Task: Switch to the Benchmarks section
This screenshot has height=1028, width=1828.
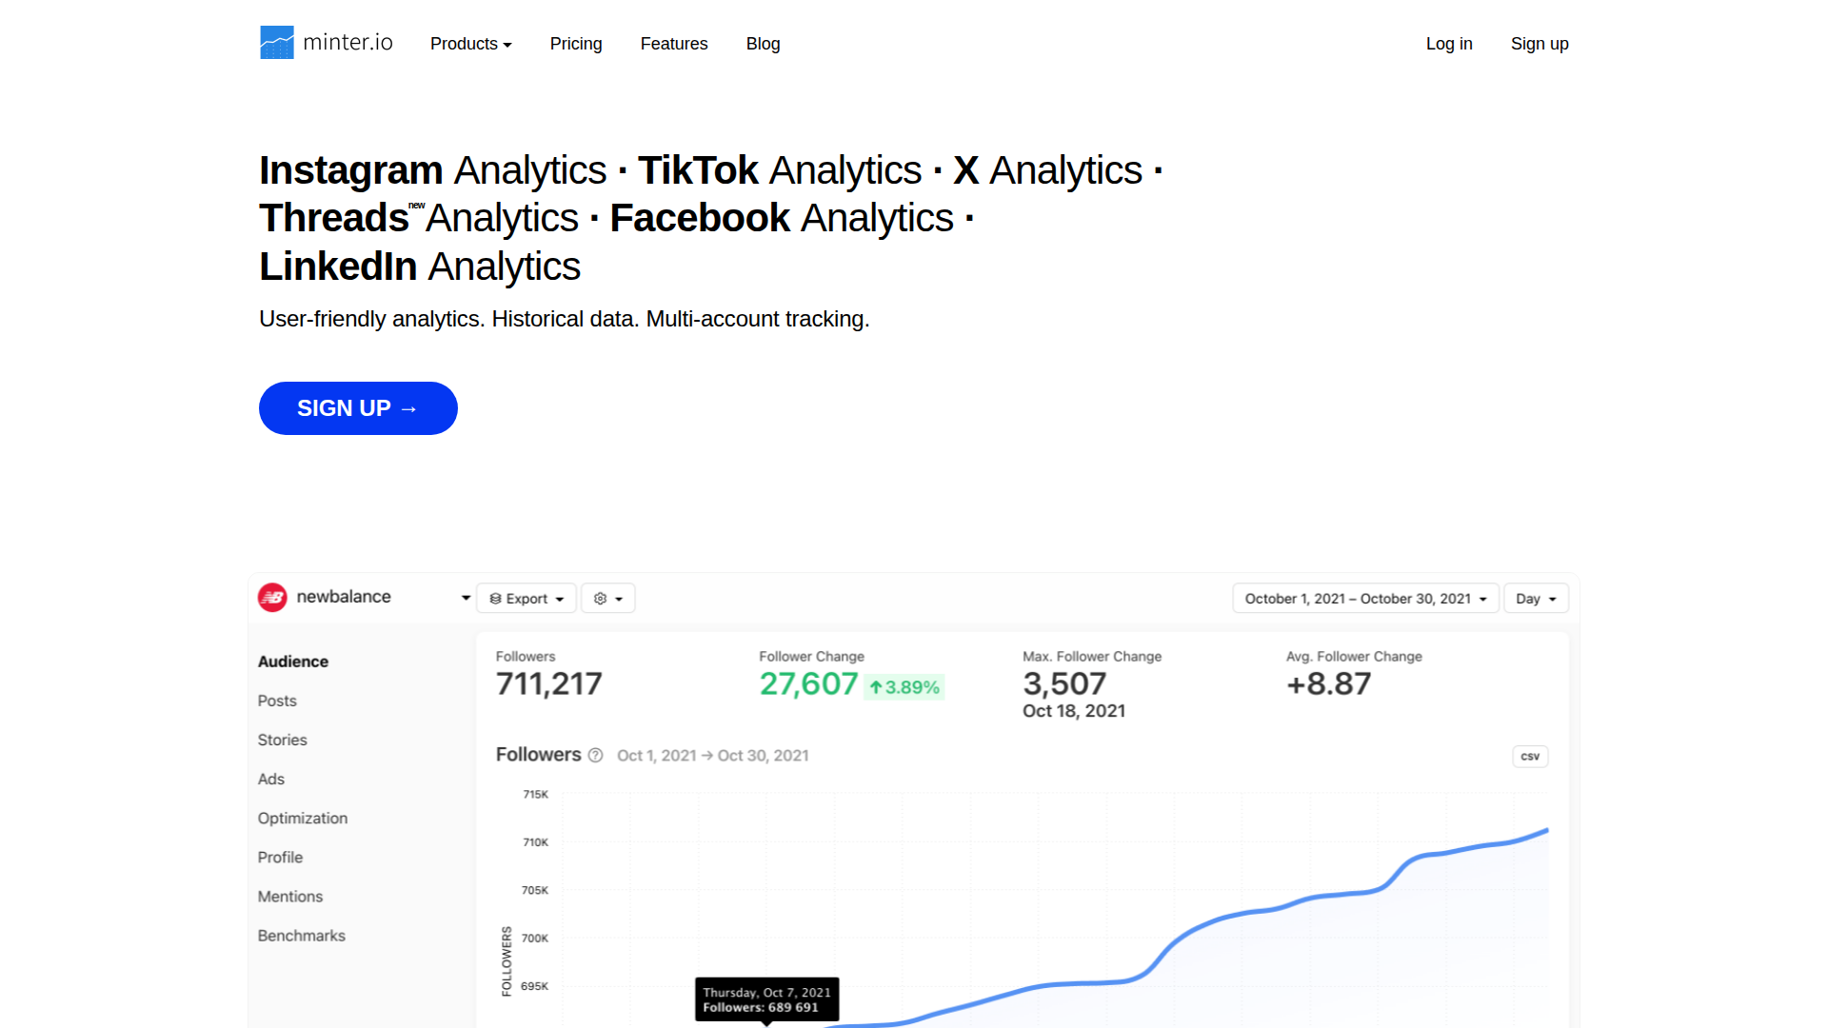Action: point(301,936)
